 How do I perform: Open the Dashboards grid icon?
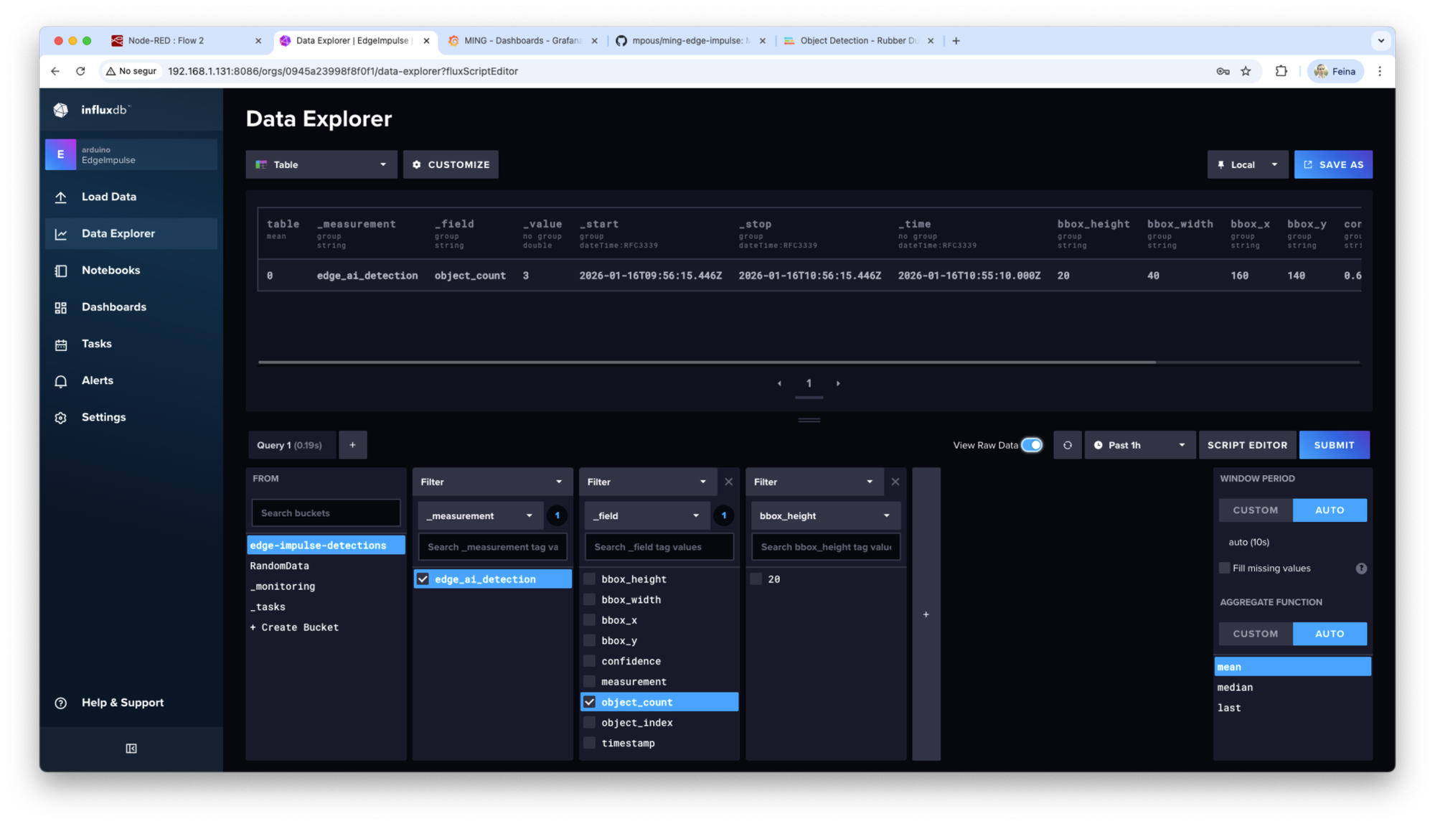(61, 308)
